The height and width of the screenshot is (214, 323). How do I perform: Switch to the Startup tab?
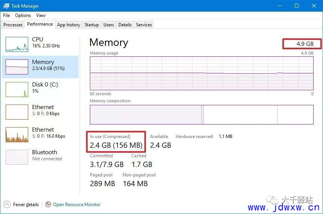[92, 25]
